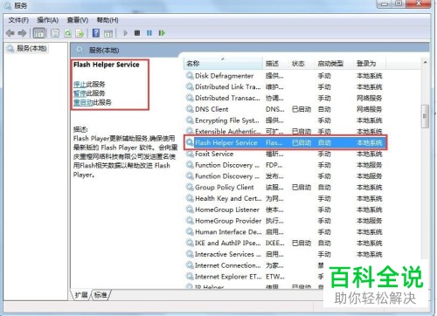Select the IKE and AuthIP IPse... row
The image size is (437, 316).
[x=284, y=244]
